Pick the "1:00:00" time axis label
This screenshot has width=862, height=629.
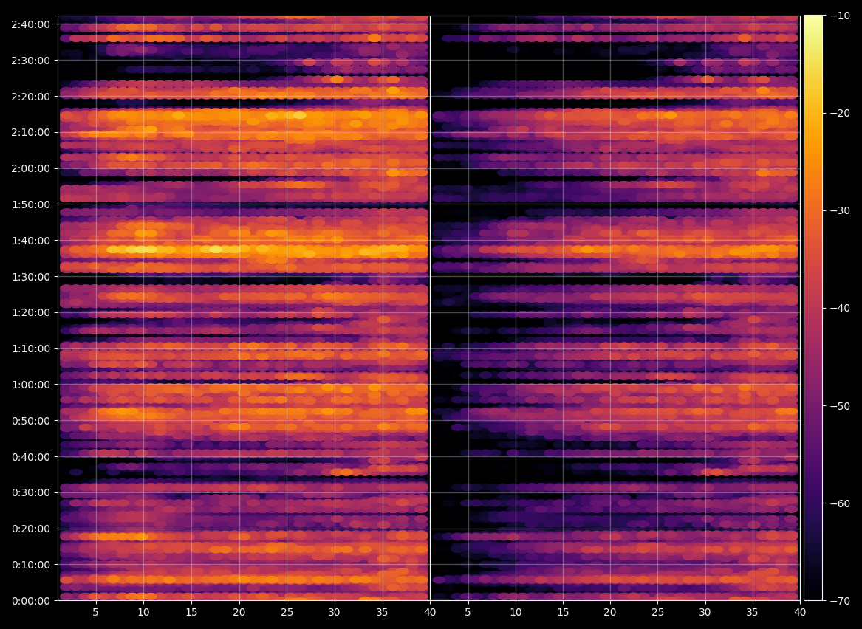point(31,385)
